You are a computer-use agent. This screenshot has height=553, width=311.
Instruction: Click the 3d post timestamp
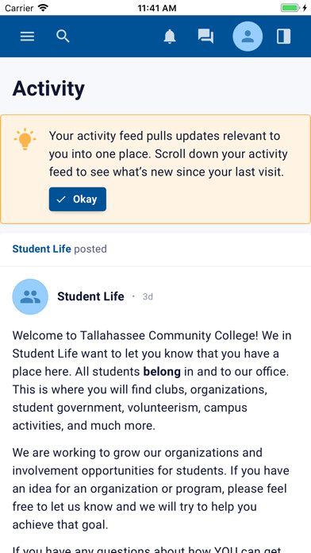148,297
